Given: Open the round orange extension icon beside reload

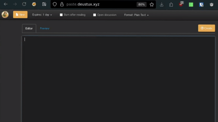Looking at the screenshot, I should (x=34, y=4).
